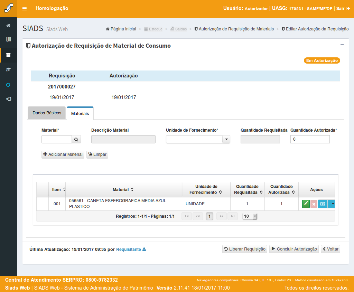Click the Autorizador user name
Screen dimensions: 354x292
click(x=256, y=9)
